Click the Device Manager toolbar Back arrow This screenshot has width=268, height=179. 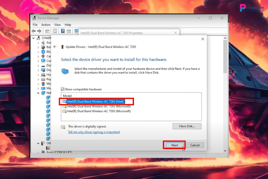[34, 31]
